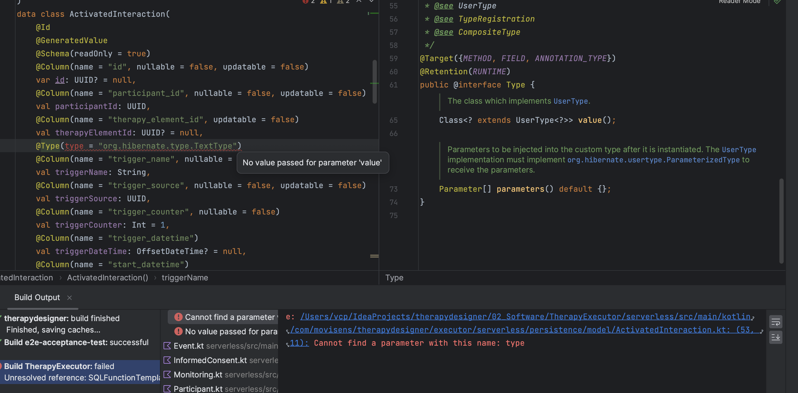
Task: Toggle soft-wrap in Build Output console
Action: tap(776, 321)
